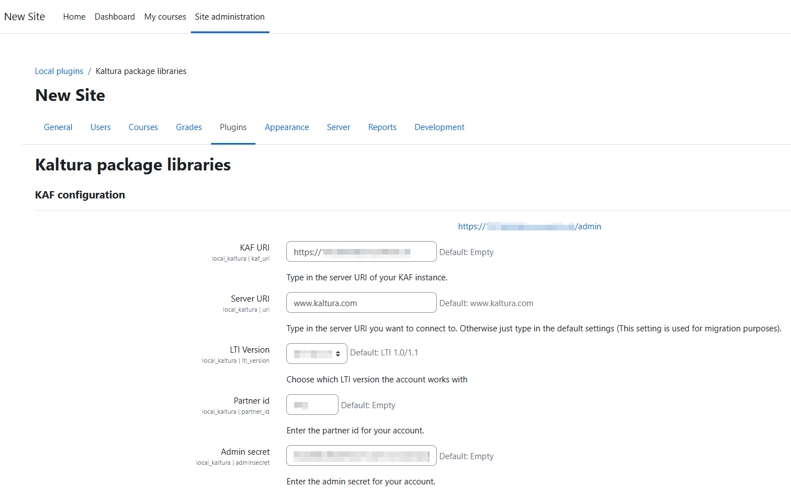The height and width of the screenshot is (490, 791).
Task: Click the KAF URI field label
Action: [254, 248]
